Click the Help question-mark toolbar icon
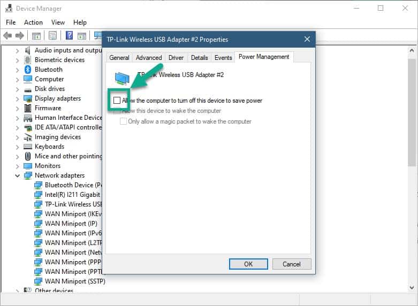 point(69,35)
